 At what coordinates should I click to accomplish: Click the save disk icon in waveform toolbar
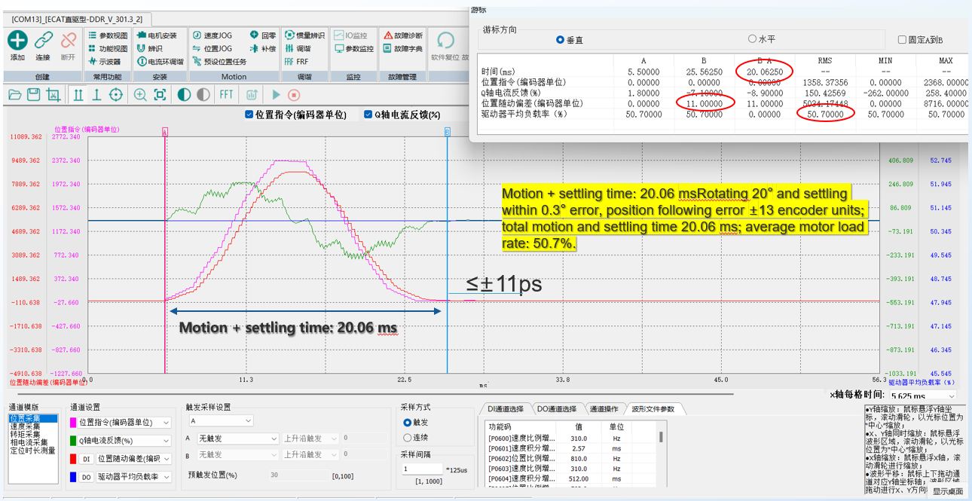(x=33, y=94)
